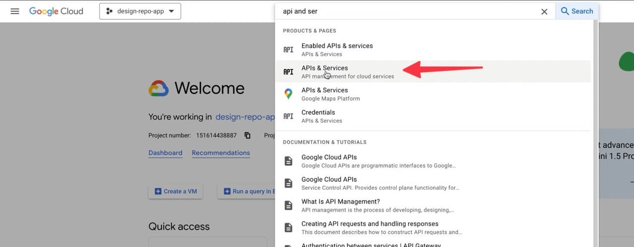Clear the search box with X icon
634x247 pixels.
(544, 11)
